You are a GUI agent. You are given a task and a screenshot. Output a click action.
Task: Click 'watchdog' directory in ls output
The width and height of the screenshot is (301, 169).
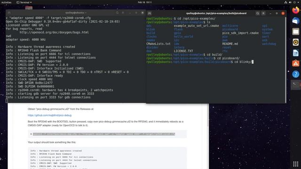[x=269, y=44]
